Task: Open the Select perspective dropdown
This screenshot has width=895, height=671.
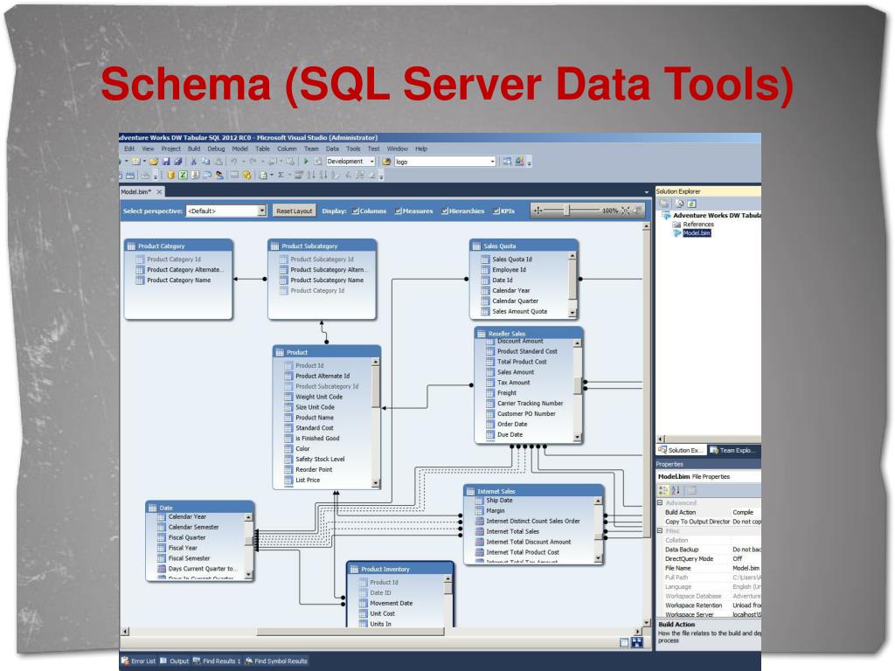Action: tap(226, 211)
